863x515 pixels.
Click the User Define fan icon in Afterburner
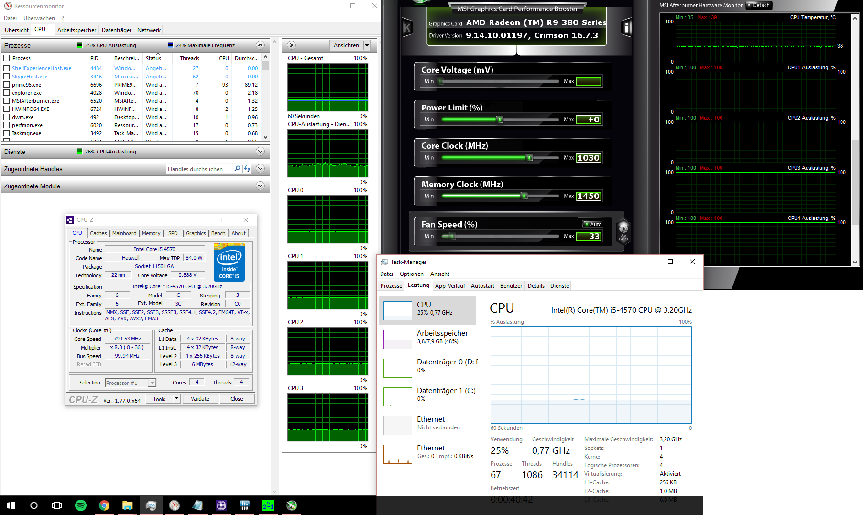(623, 232)
